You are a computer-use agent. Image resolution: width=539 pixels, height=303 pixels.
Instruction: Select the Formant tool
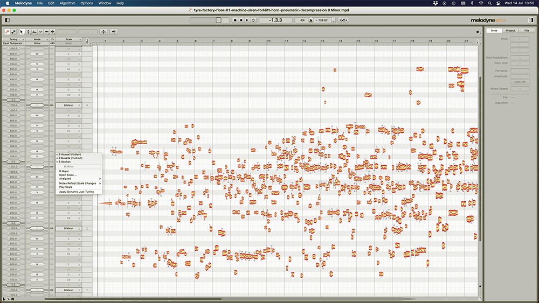(34, 32)
